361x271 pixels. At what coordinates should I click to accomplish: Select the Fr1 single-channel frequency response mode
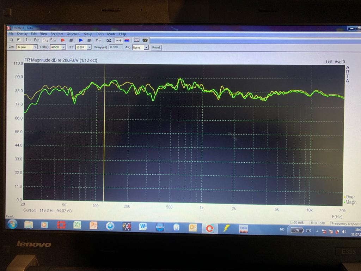coord(45,40)
